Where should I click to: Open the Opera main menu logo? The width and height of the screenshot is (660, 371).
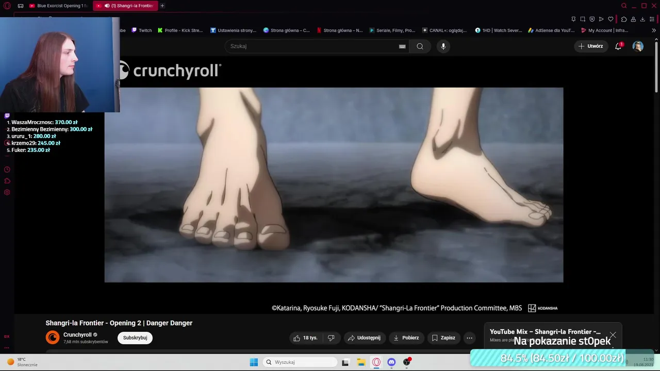6,6
